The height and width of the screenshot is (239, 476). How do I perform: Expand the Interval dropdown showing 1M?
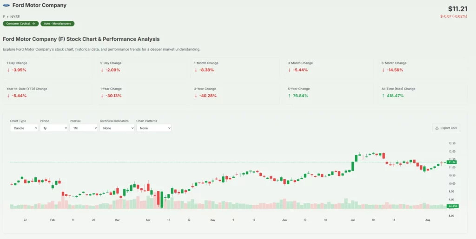click(83, 128)
